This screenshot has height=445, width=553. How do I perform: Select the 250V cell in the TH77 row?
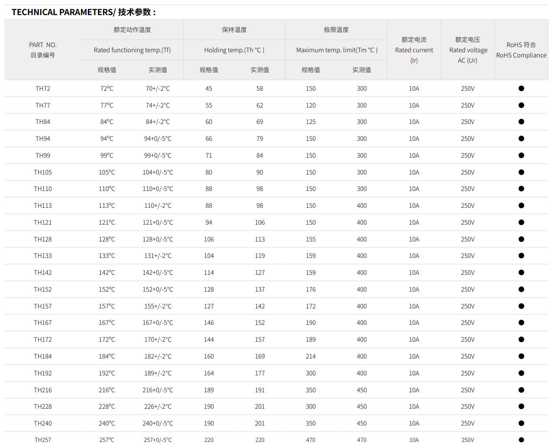[467, 105]
